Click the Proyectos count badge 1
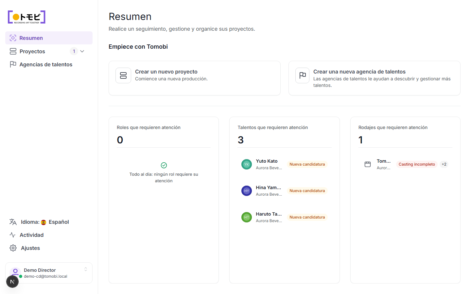 pos(74,51)
